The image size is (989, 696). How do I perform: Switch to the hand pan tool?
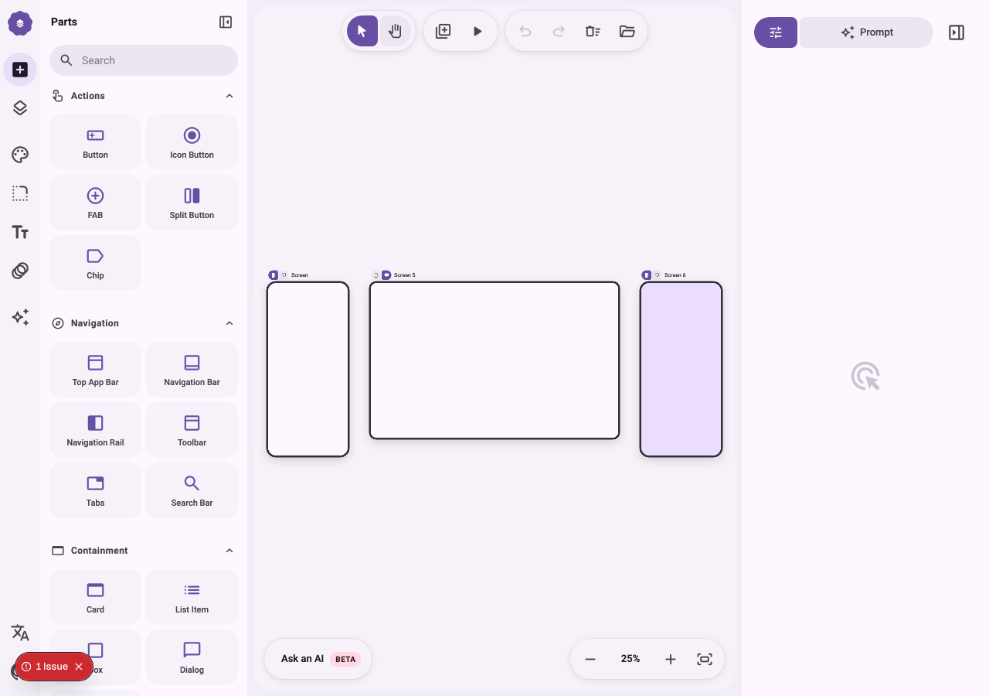coord(395,31)
